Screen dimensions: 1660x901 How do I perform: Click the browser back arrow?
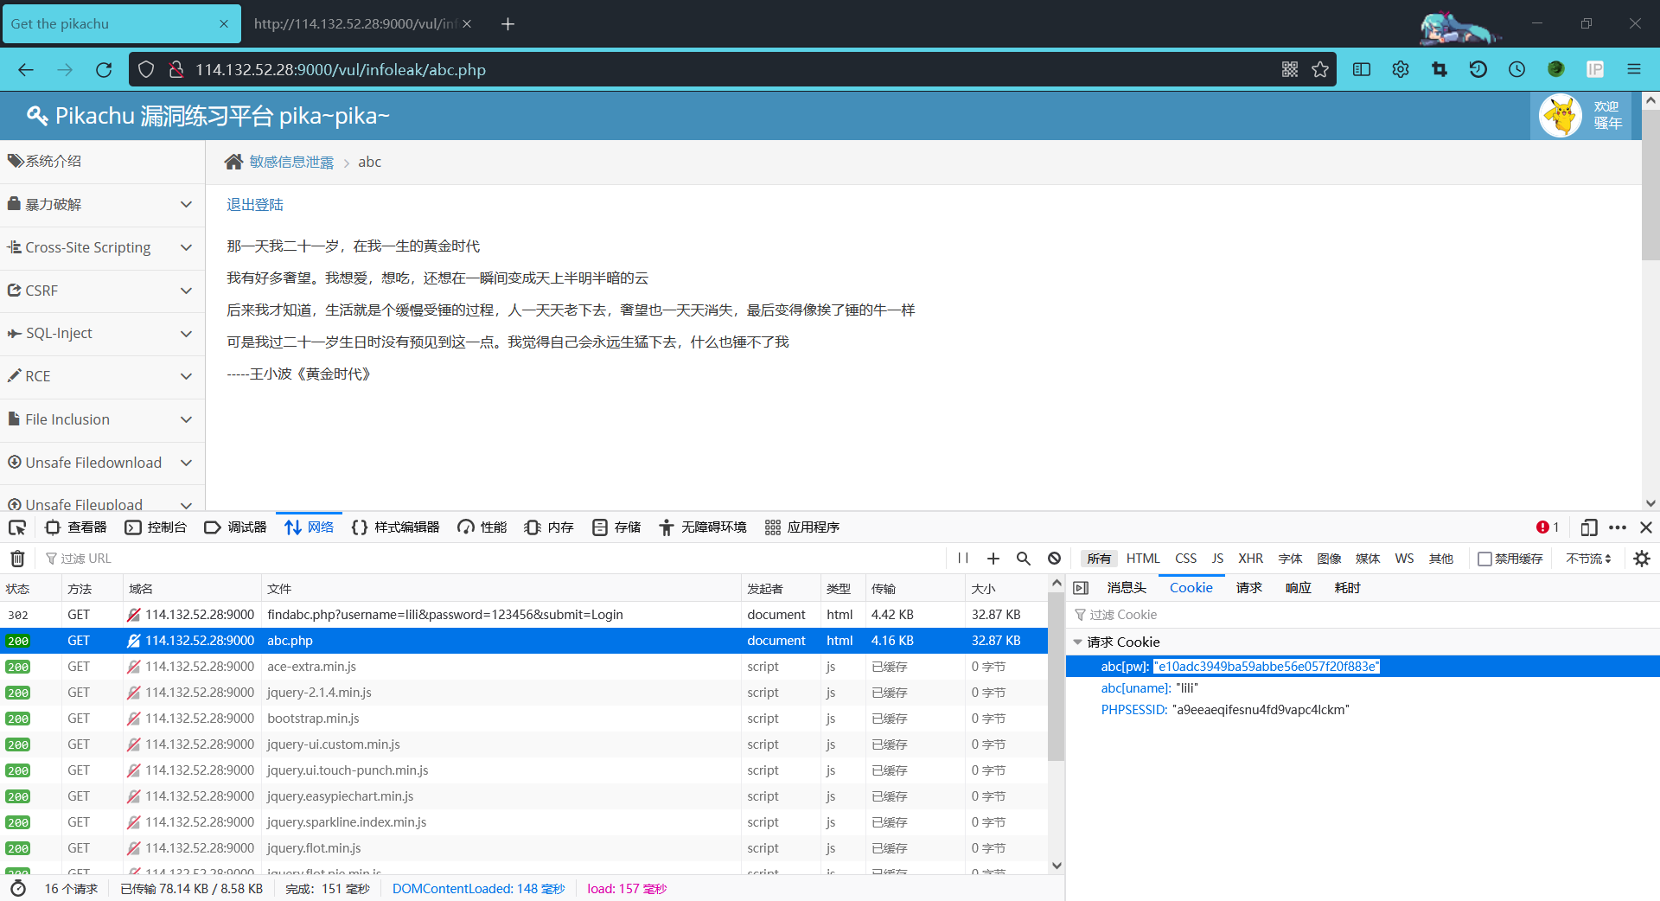click(26, 70)
